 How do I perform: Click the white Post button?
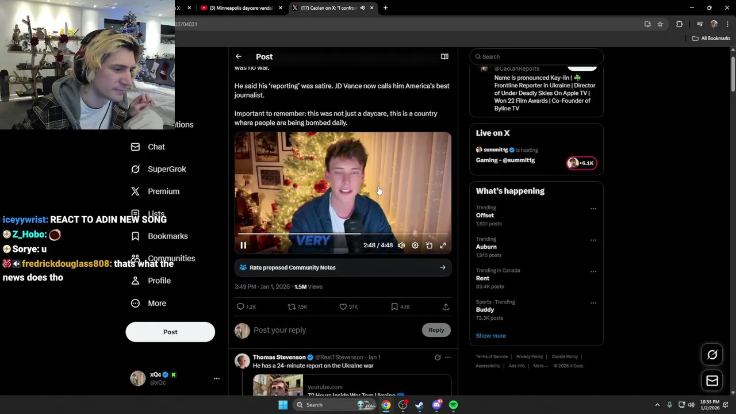(170, 332)
